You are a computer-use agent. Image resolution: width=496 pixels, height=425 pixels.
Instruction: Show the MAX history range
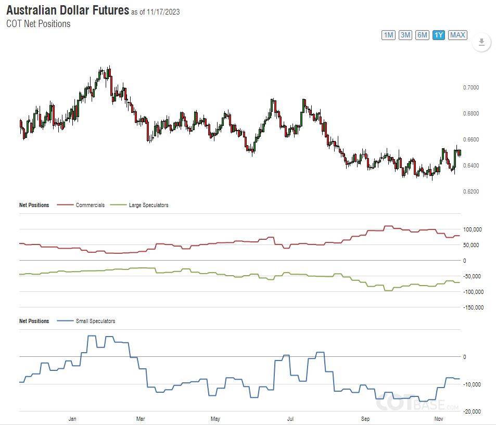[x=457, y=35]
